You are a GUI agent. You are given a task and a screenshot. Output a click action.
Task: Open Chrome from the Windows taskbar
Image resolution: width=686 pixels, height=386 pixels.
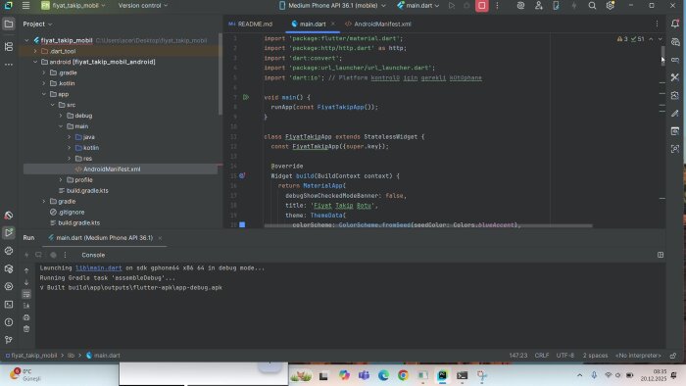pyautogui.click(x=403, y=375)
